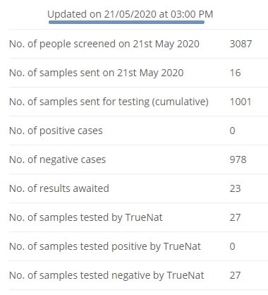Image resolution: width=268 pixels, height=295 pixels.
Task: Select the samples sent on 21st May label
Action: 97,73
